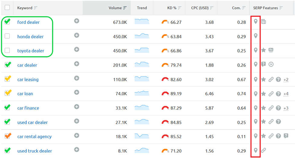Sort by Volume column header

(x=117, y=8)
